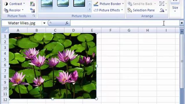The image size is (185, 104).
Task: Select row 12 header
Action: coord(5,100)
